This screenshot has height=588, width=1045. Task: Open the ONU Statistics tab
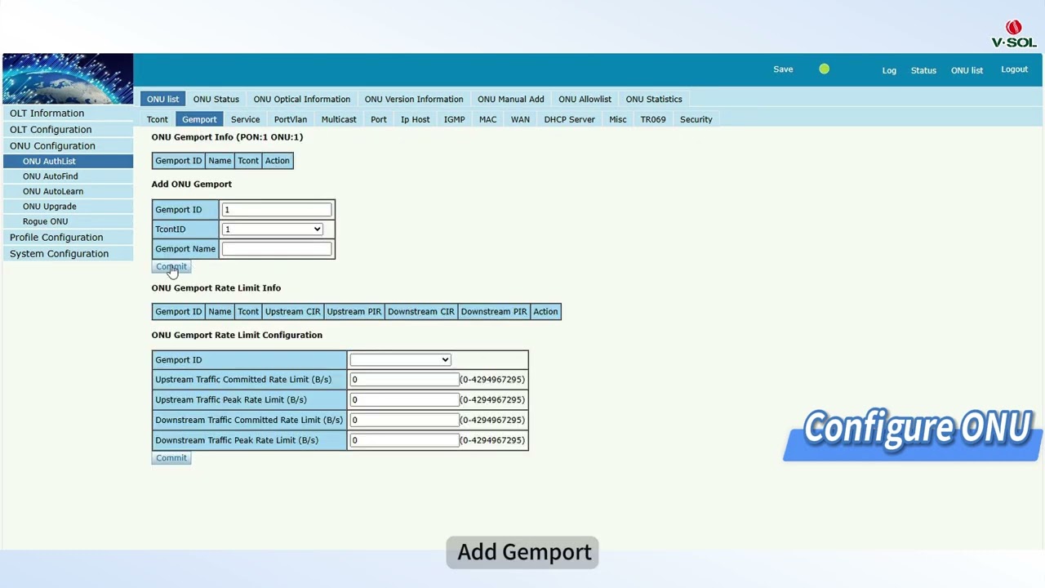tap(654, 99)
